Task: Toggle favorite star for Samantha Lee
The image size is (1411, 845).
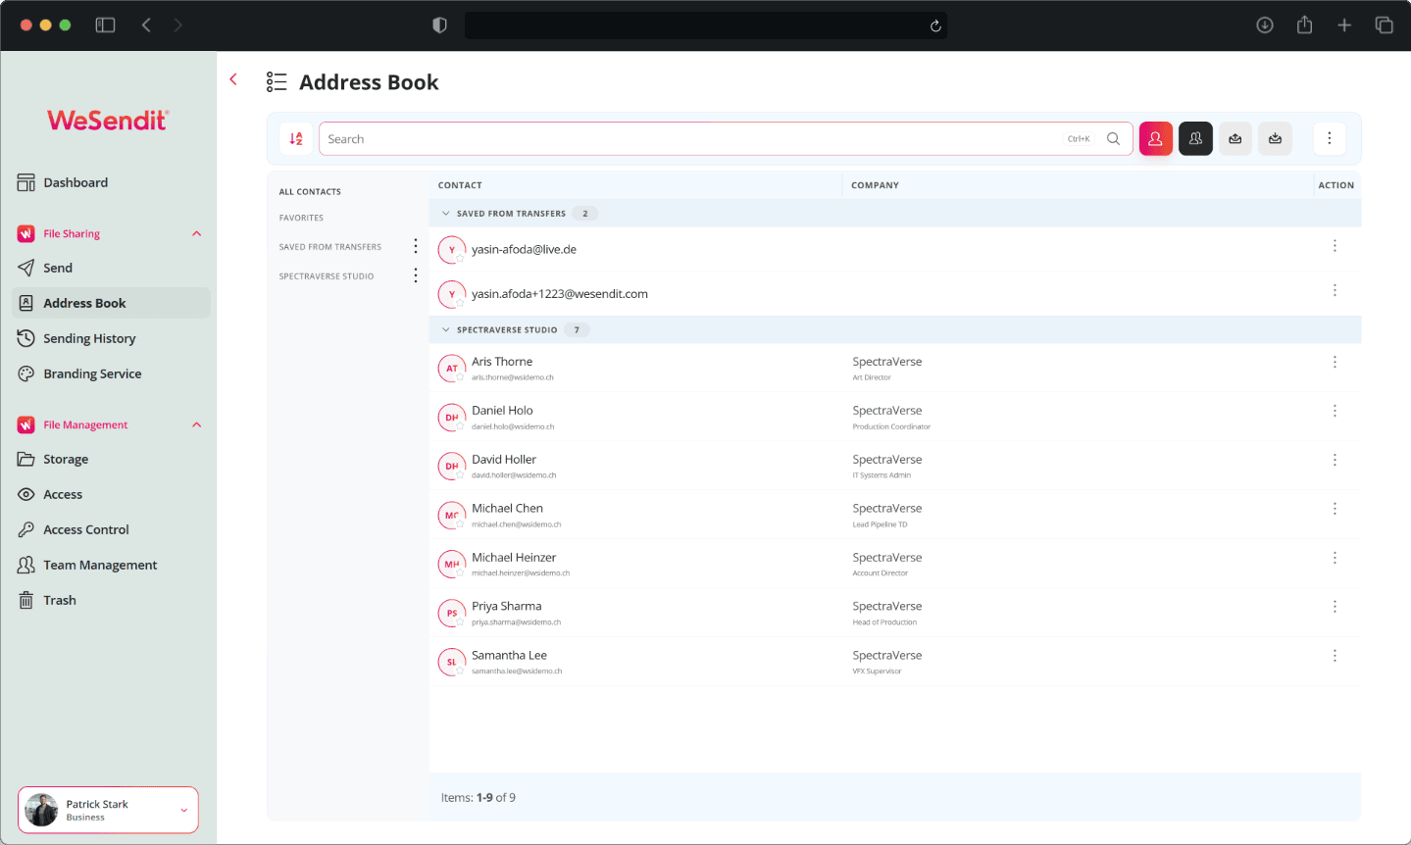Action: pos(460,671)
